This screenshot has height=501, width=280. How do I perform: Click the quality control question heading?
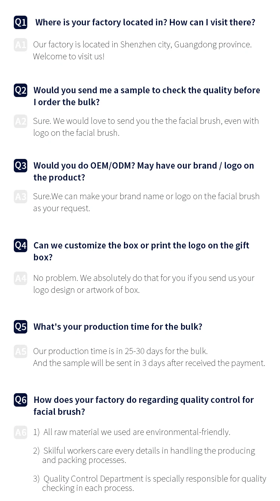point(143,406)
